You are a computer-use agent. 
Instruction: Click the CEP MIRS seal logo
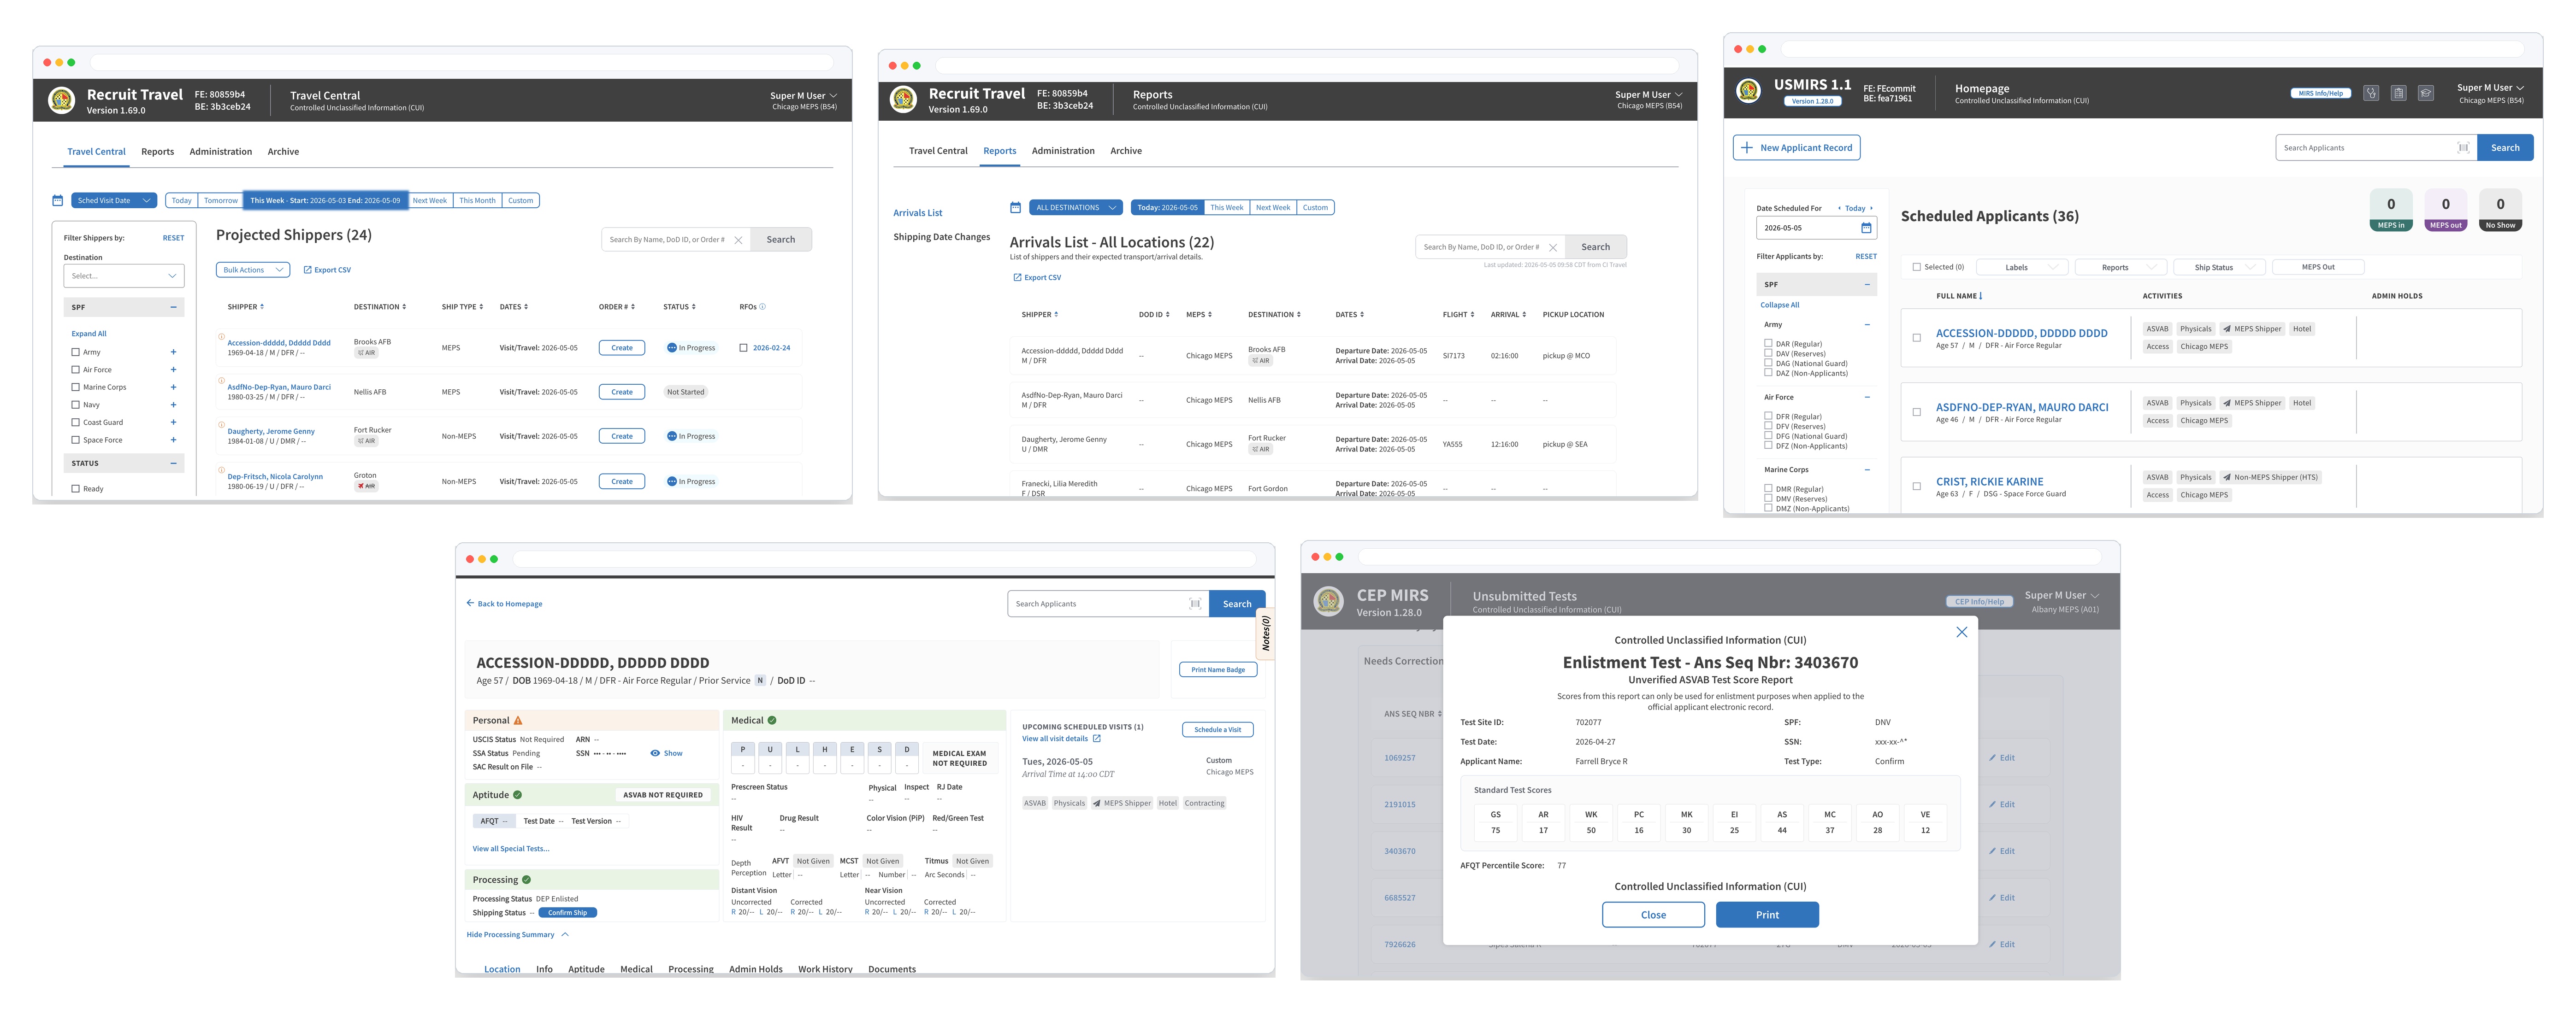tap(1328, 601)
